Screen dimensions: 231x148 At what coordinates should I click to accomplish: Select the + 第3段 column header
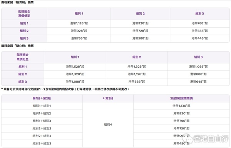point(108,98)
